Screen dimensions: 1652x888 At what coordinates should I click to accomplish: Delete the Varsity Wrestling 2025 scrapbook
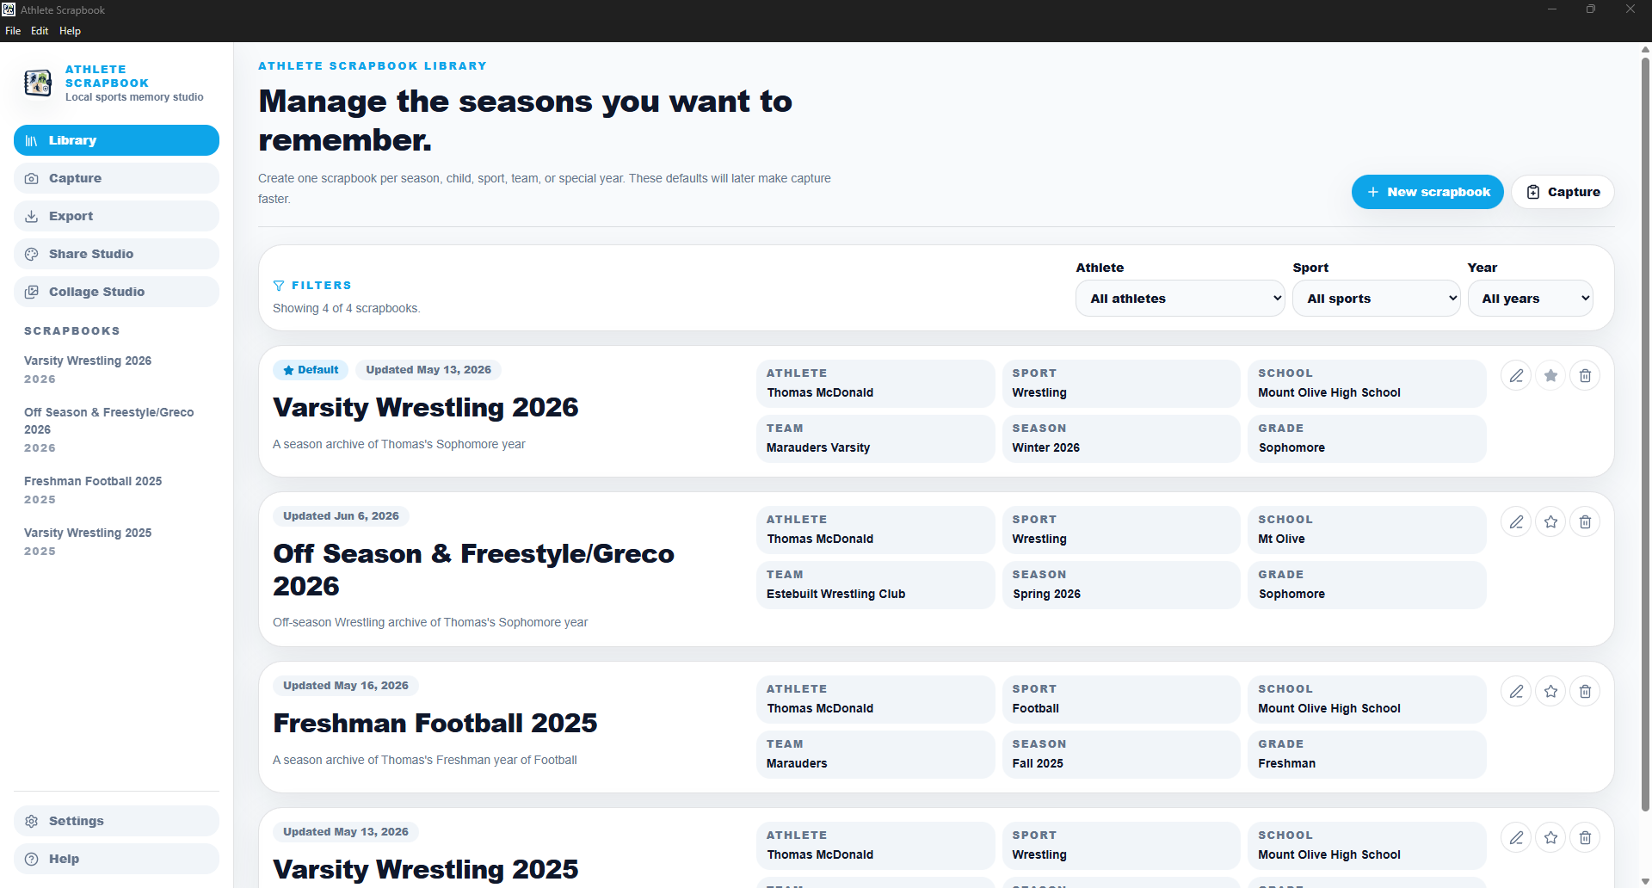point(1585,837)
